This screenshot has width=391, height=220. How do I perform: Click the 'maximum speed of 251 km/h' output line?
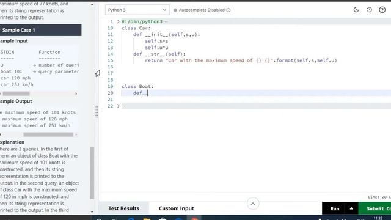coord(36,125)
